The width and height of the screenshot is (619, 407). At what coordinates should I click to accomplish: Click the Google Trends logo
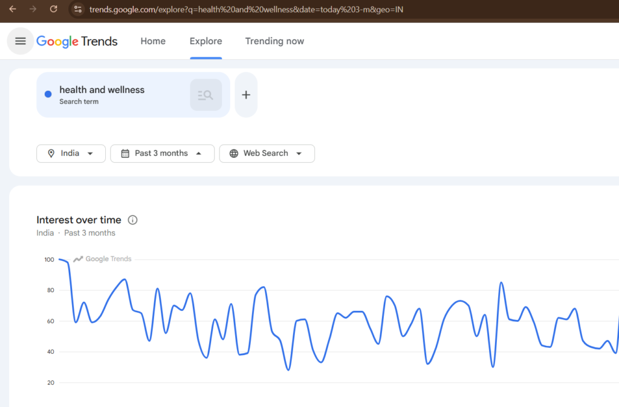(77, 41)
